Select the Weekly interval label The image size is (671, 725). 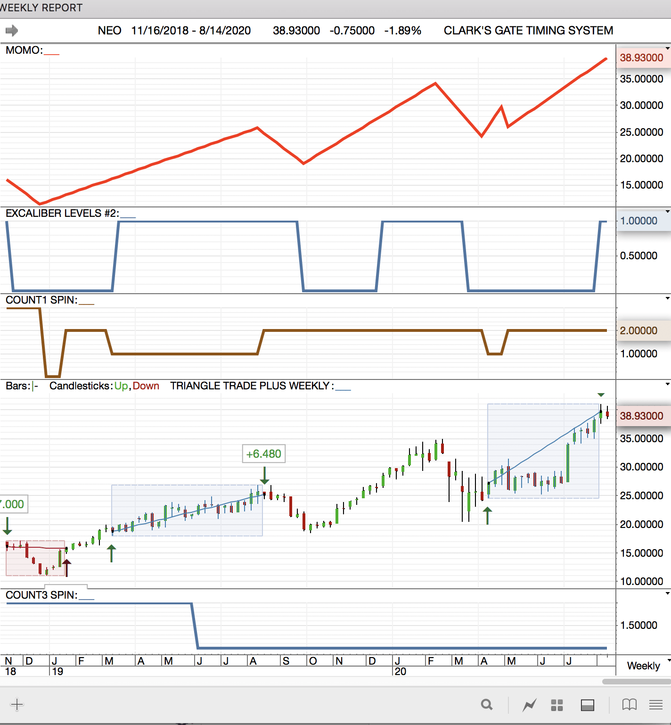click(x=643, y=666)
